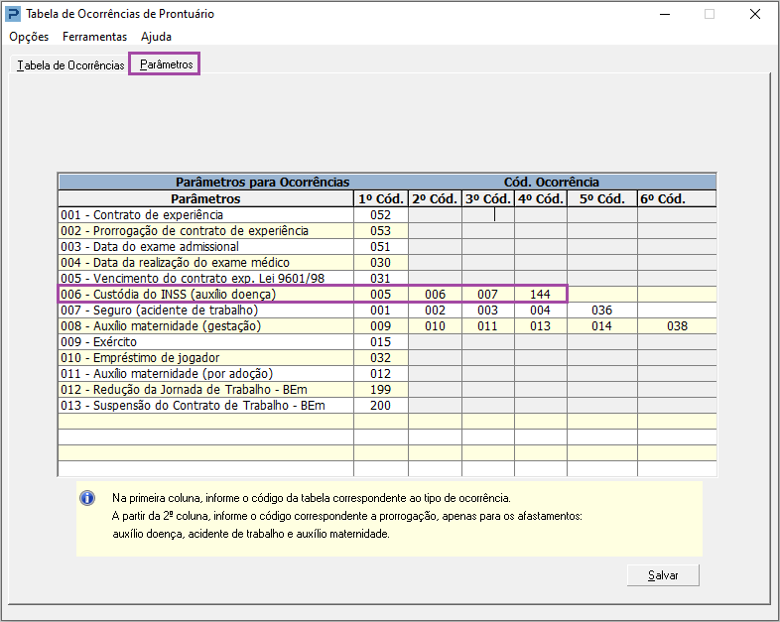This screenshot has width=780, height=622.
Task: Select the 009 - Exército parameter row
Action: pos(205,342)
